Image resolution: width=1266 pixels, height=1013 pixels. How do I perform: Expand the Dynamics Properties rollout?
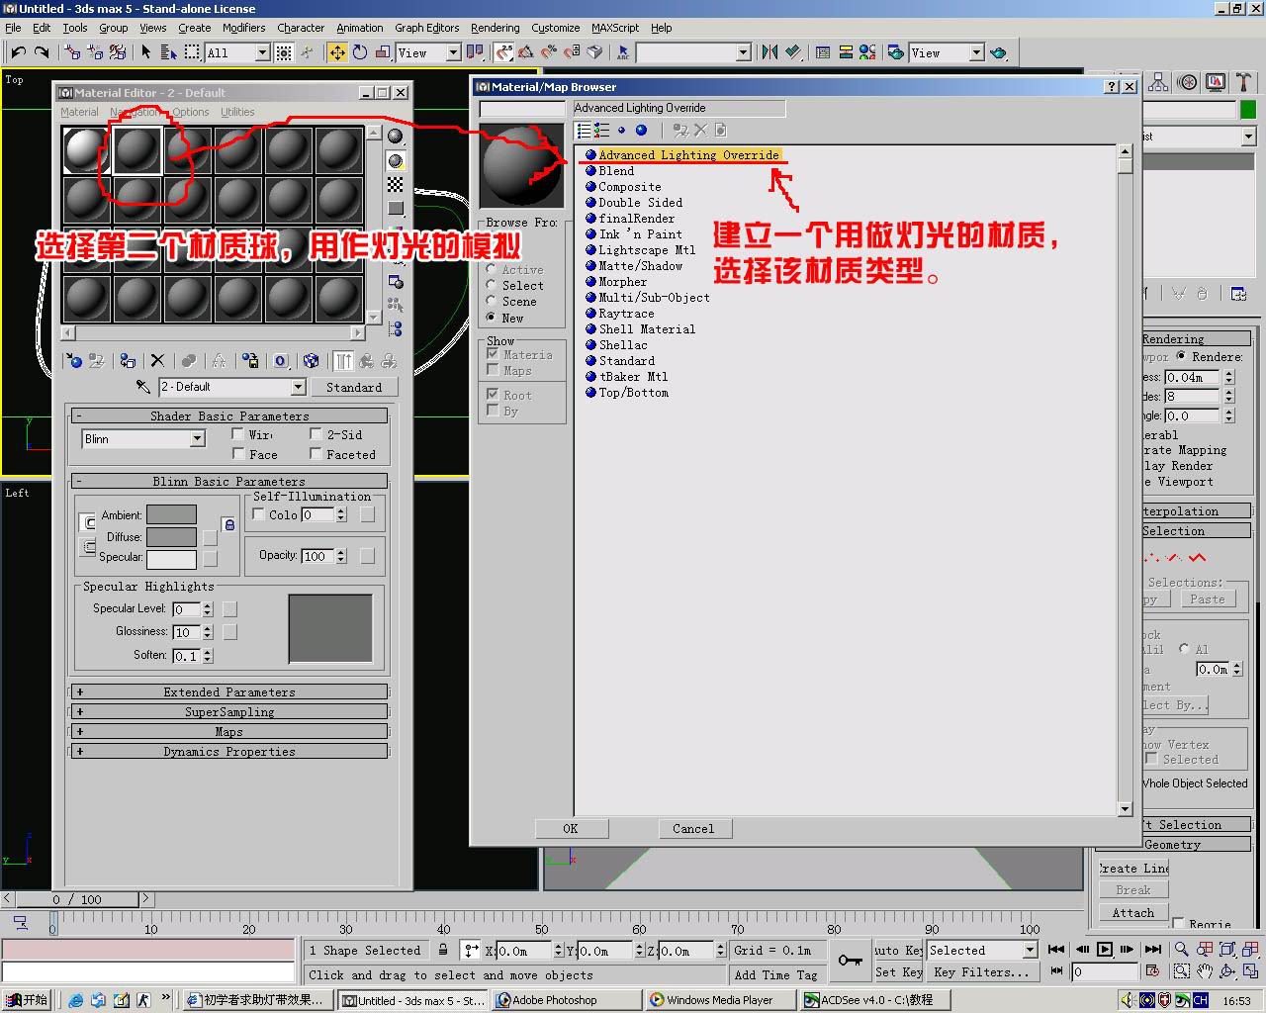coord(229,751)
